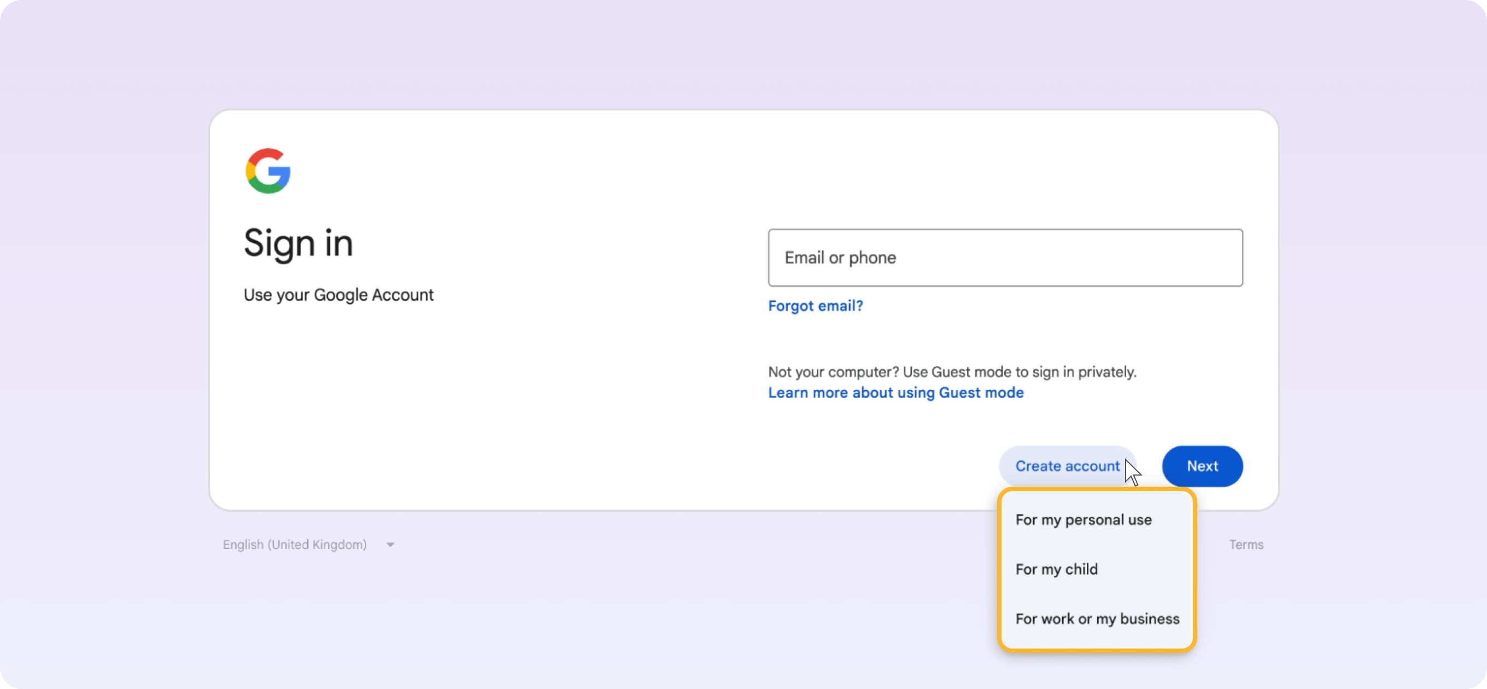Click the Google logo
The image size is (1487, 689).
[x=267, y=171]
